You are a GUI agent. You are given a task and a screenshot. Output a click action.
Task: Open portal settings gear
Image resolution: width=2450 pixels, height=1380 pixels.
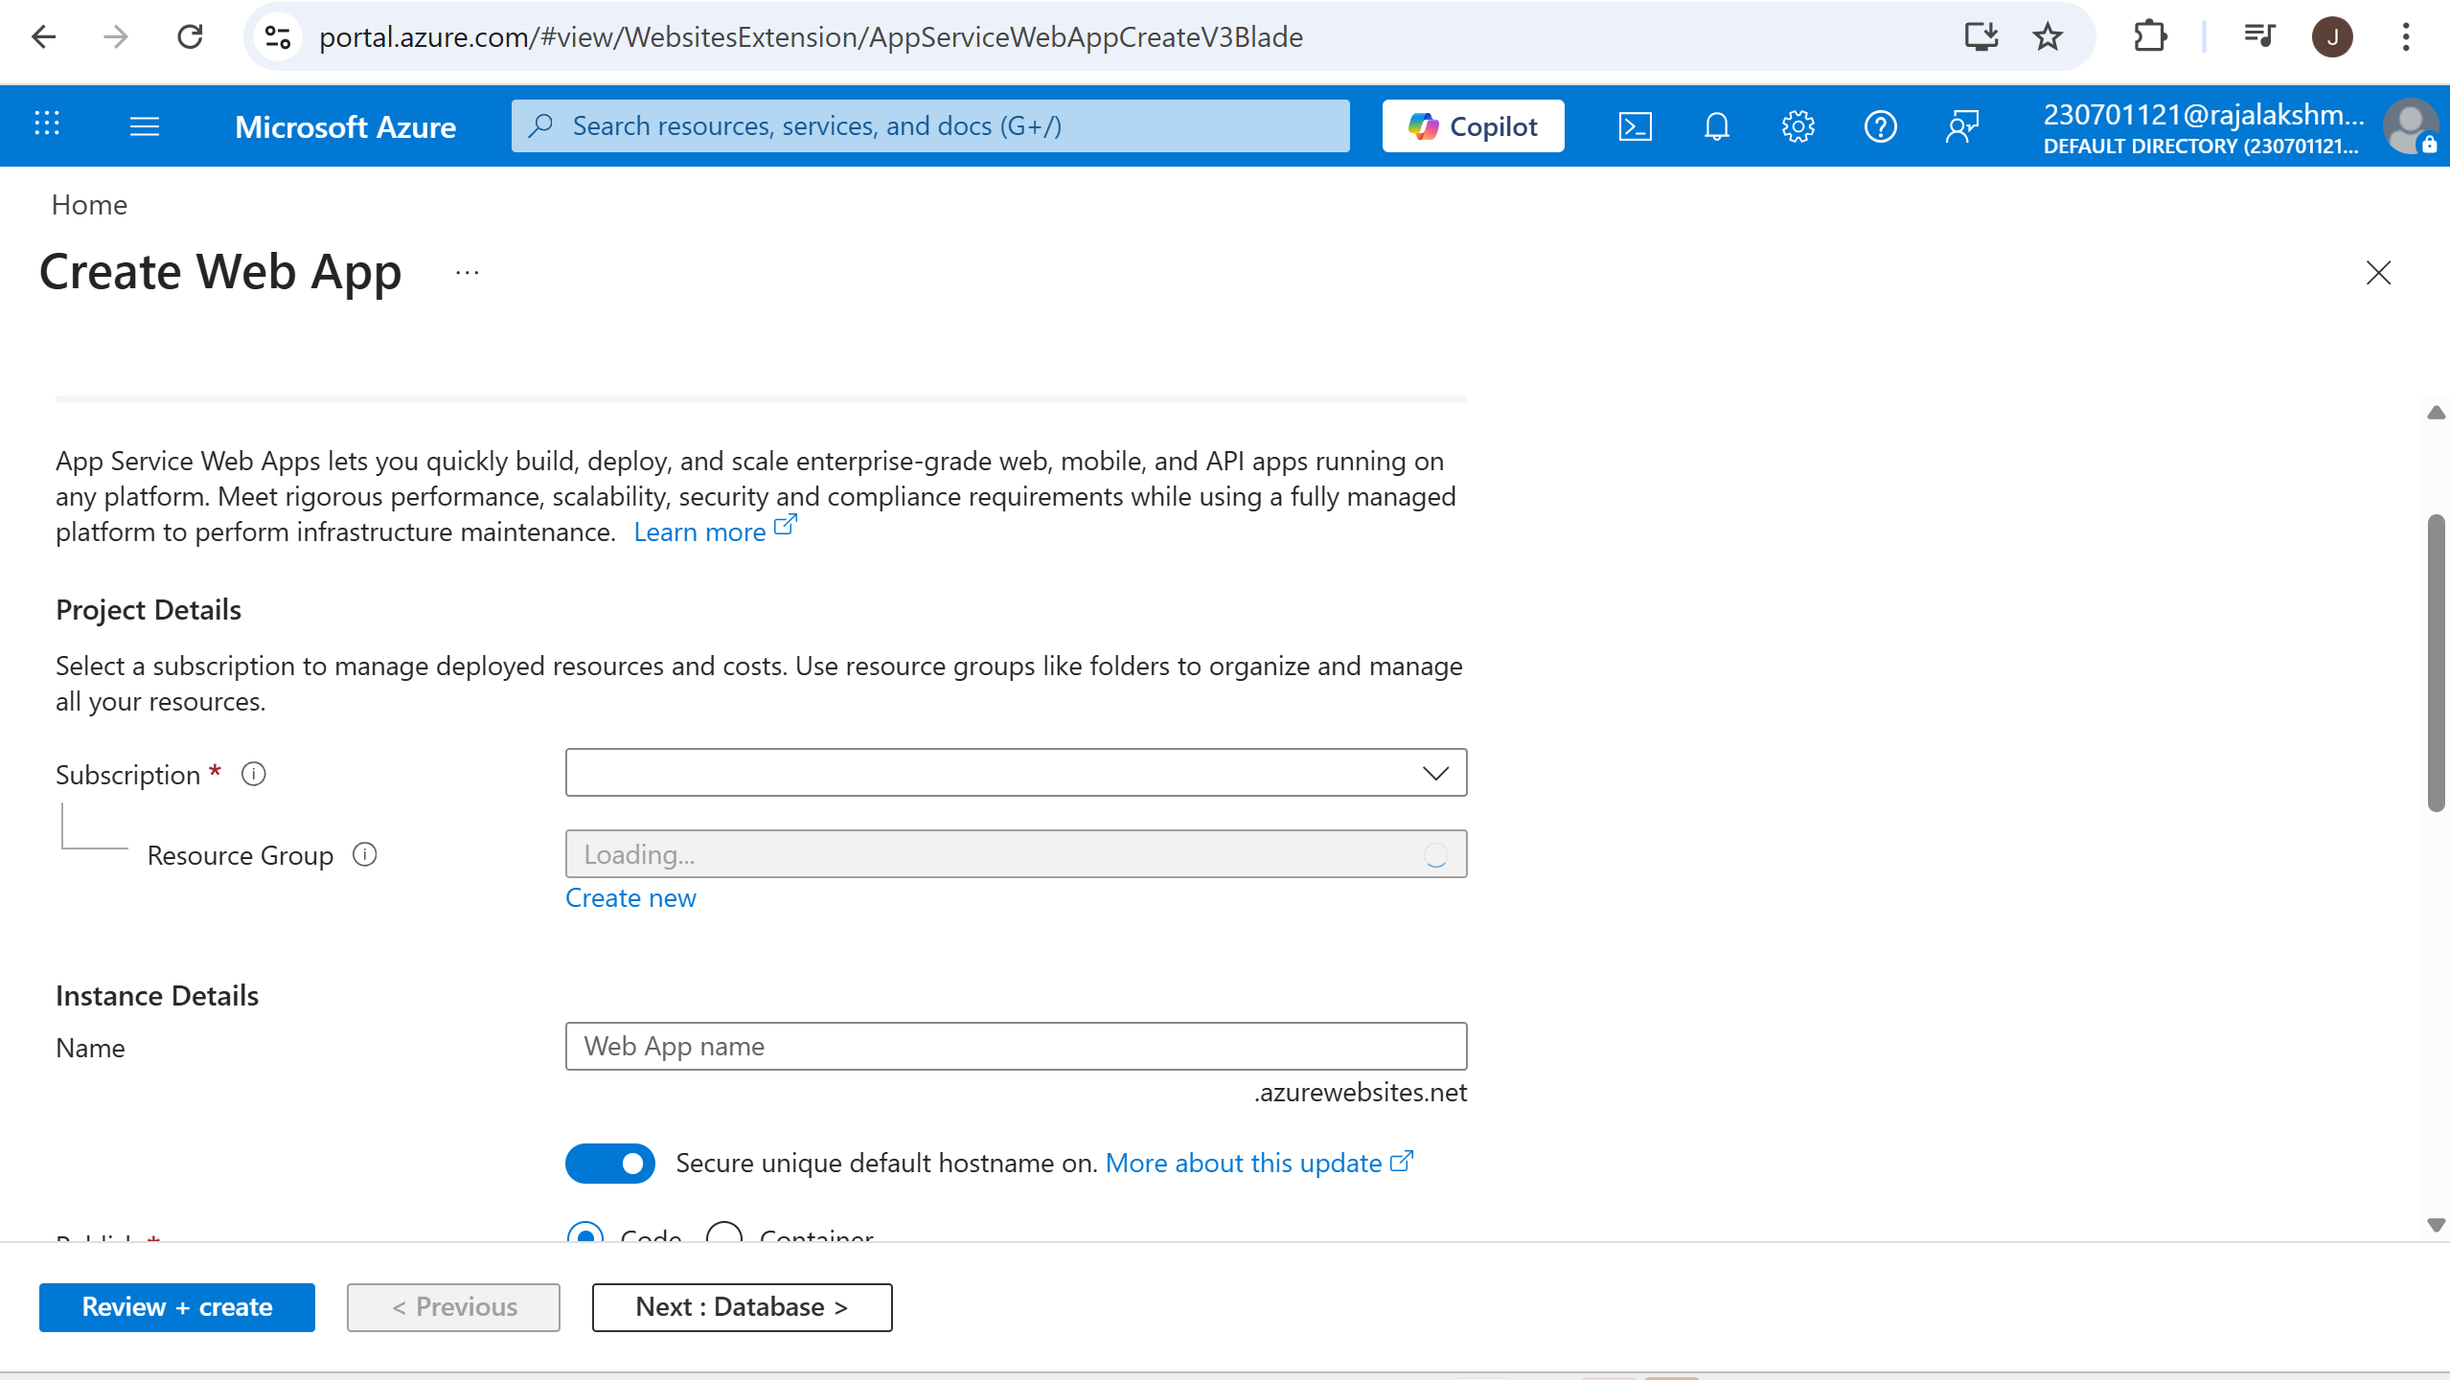point(1797,126)
